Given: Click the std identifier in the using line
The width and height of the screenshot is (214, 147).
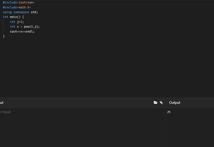Looking at the screenshot, I should coord(33,12).
